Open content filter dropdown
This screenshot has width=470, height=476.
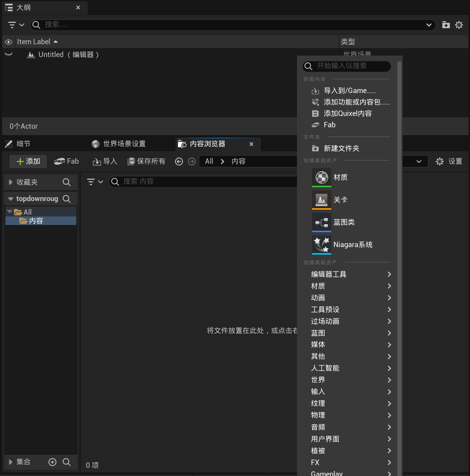[x=95, y=182]
